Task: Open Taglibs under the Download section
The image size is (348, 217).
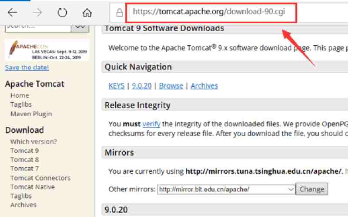Action: pos(21,196)
